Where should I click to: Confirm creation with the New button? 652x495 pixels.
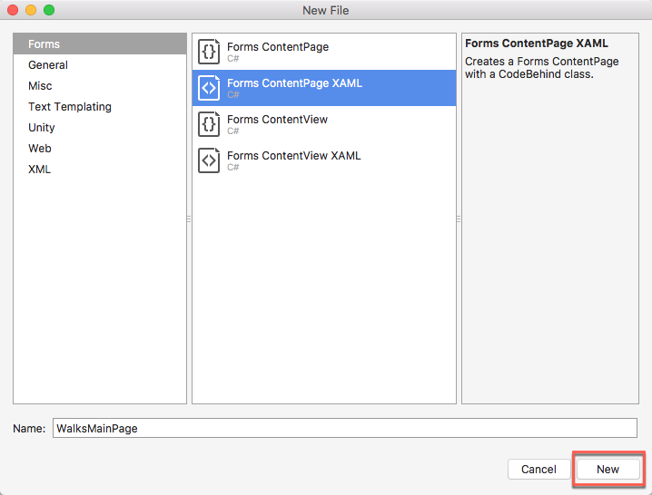(608, 470)
